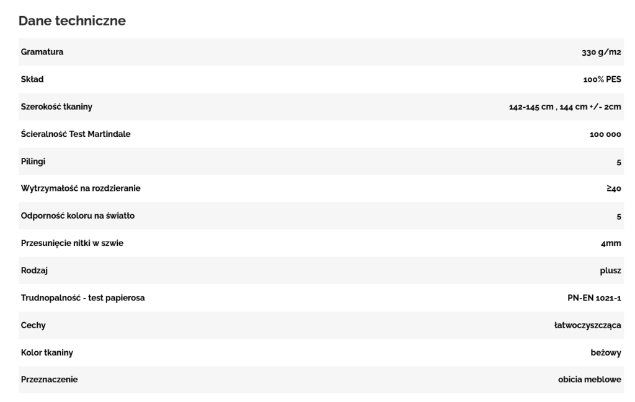Select the 100% PES value
Screen dimensions: 635x402
click(603, 79)
